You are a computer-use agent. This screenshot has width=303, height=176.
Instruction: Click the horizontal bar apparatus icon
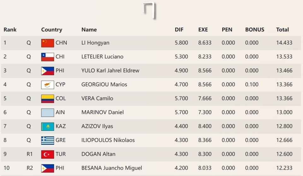pos(150,10)
